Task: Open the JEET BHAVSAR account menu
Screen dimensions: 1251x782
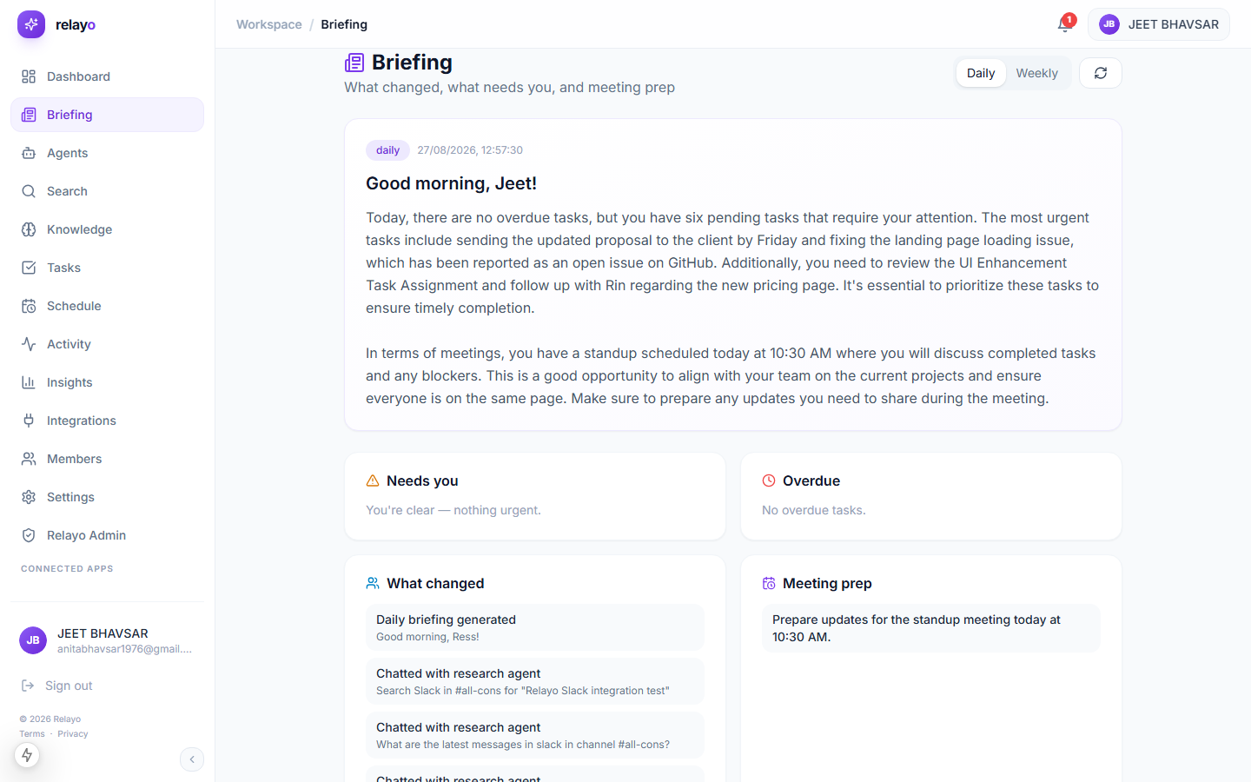Action: [1159, 24]
